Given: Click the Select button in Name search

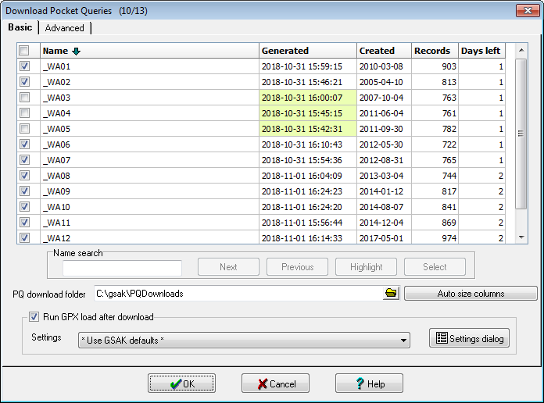Looking at the screenshot, I should 435,266.
